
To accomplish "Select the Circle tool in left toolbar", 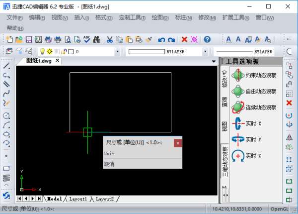I will tap(6, 115).
